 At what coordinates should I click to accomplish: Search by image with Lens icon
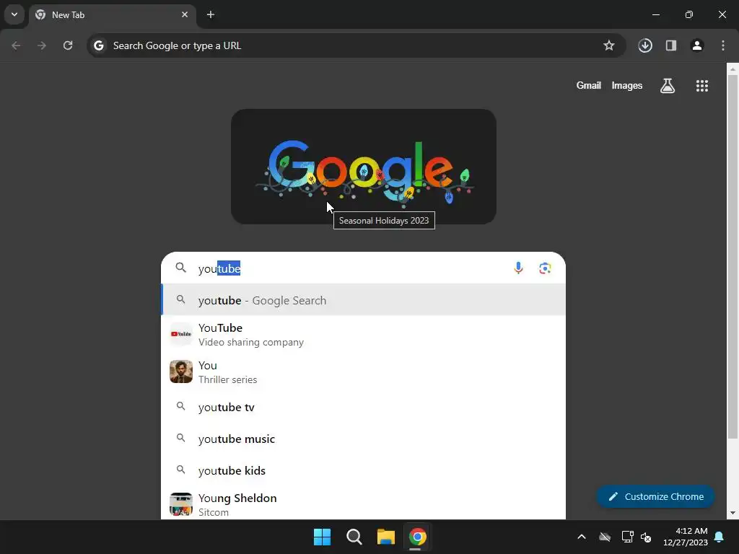click(545, 268)
